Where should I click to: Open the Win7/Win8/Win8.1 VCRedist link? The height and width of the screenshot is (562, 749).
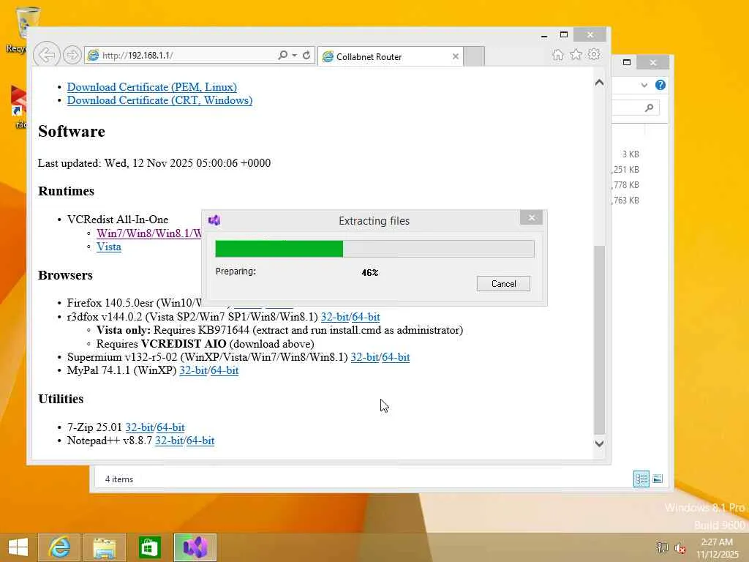coord(149,233)
